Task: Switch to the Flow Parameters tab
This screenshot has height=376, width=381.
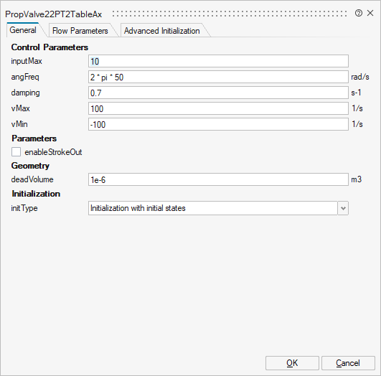Action: coord(80,31)
